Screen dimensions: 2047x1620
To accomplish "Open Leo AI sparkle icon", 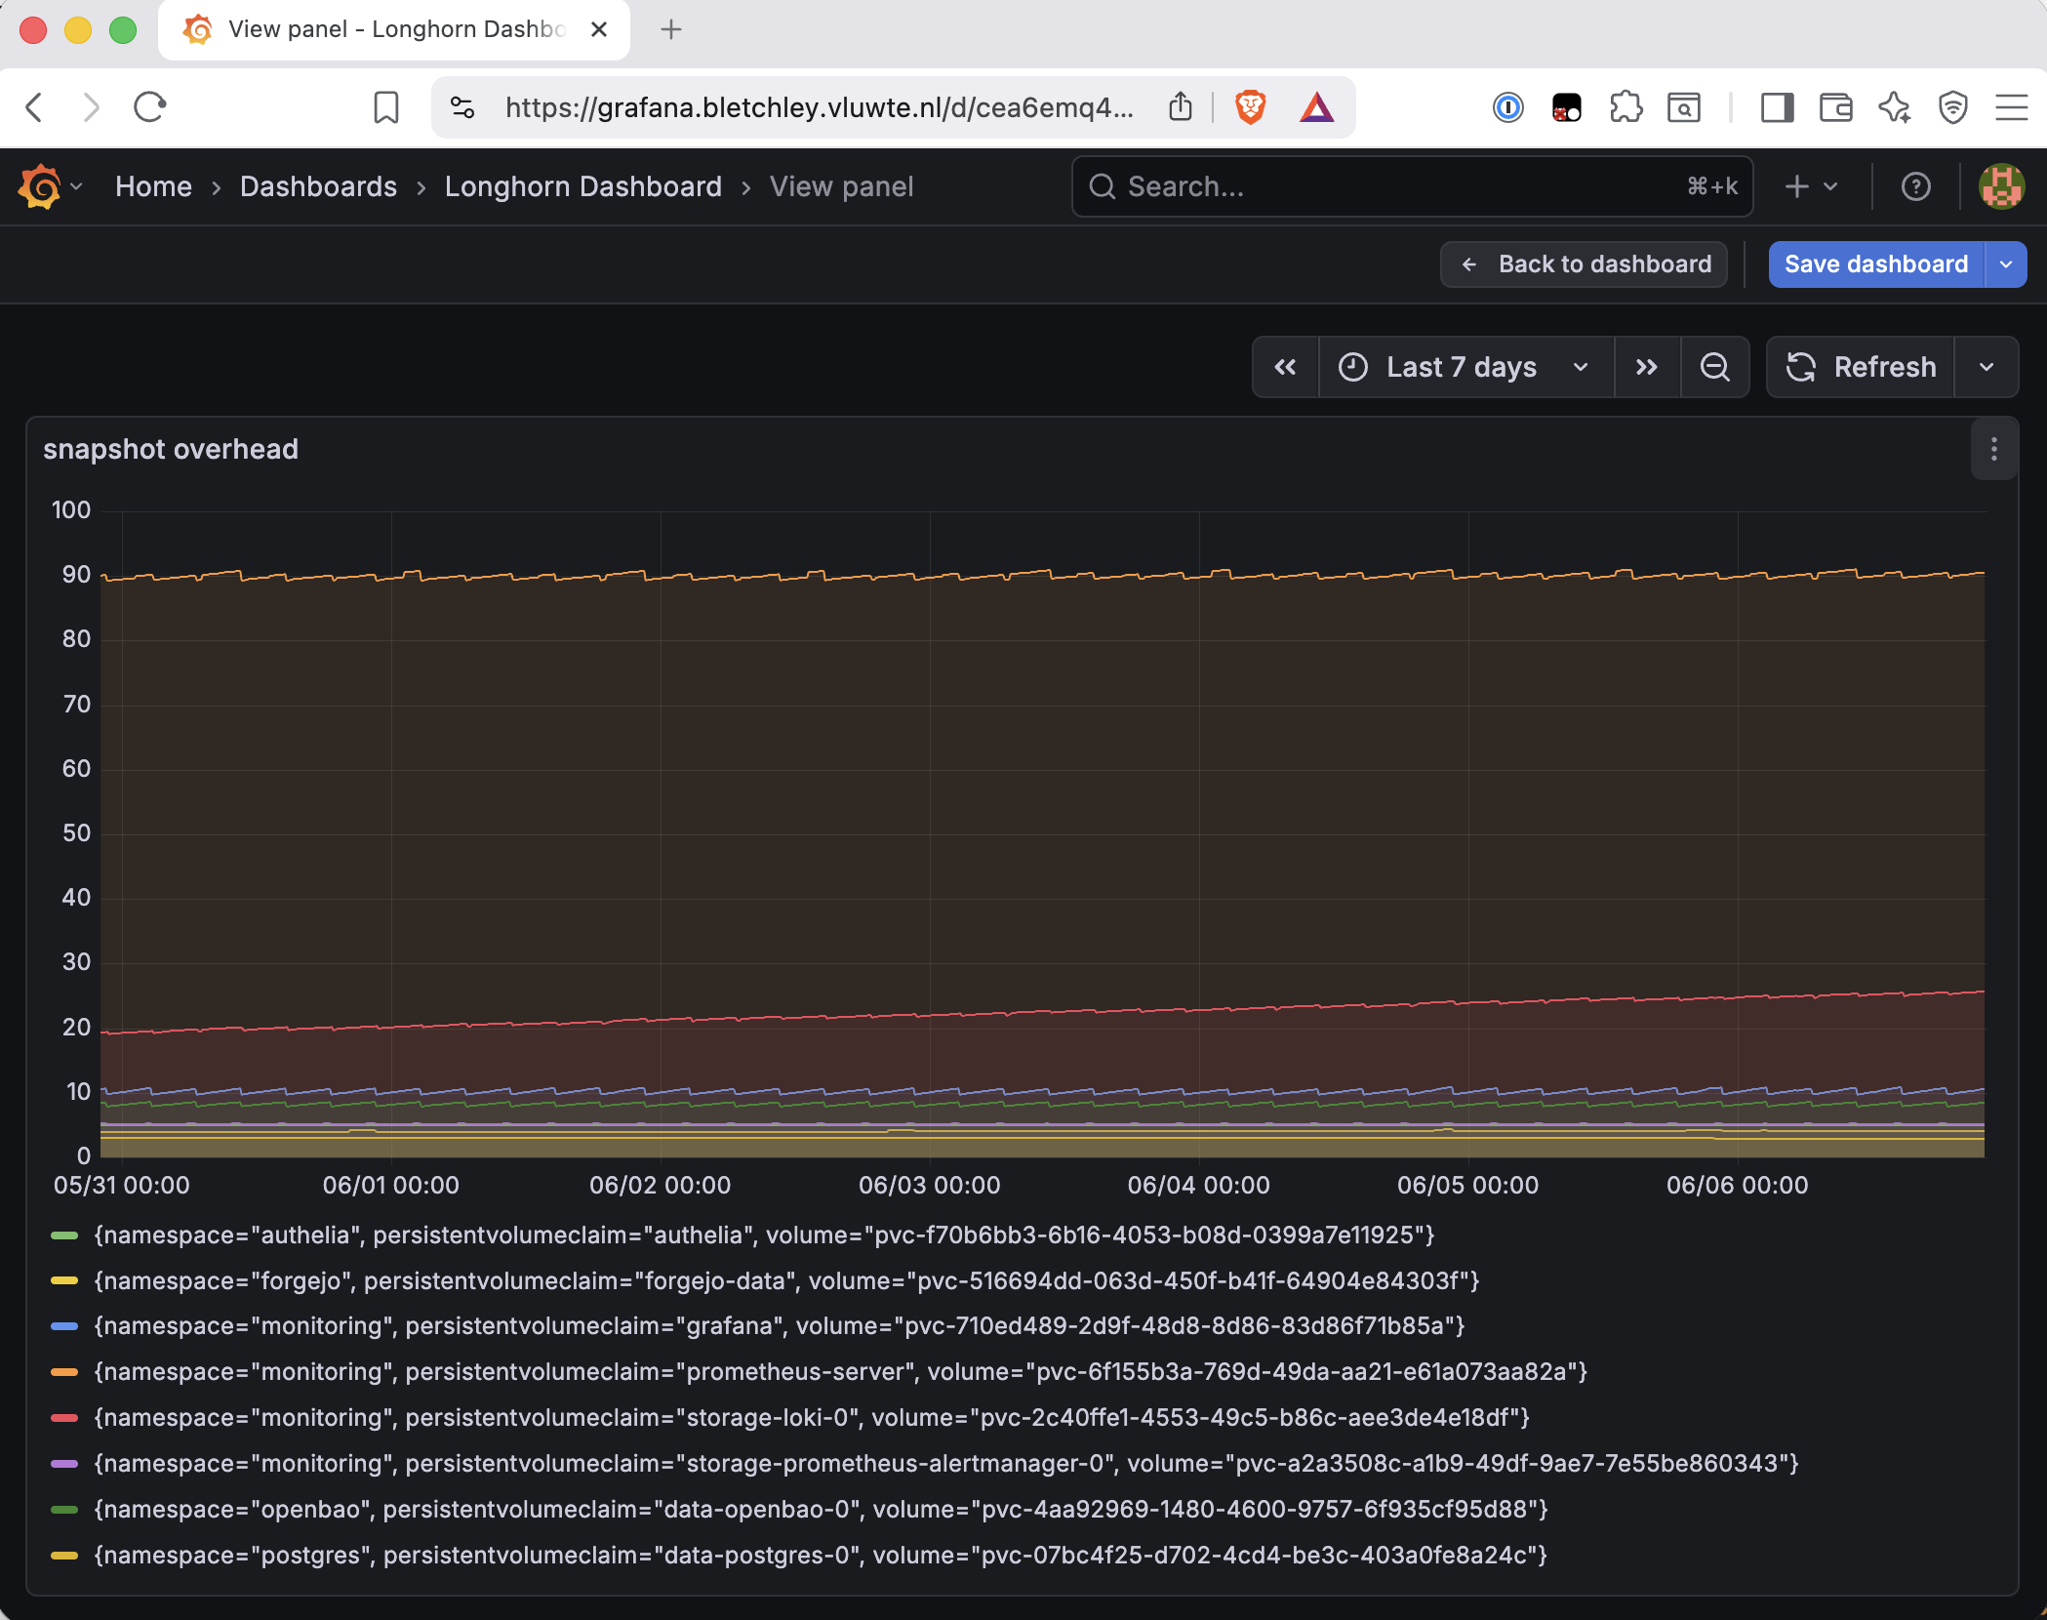I will [1895, 107].
